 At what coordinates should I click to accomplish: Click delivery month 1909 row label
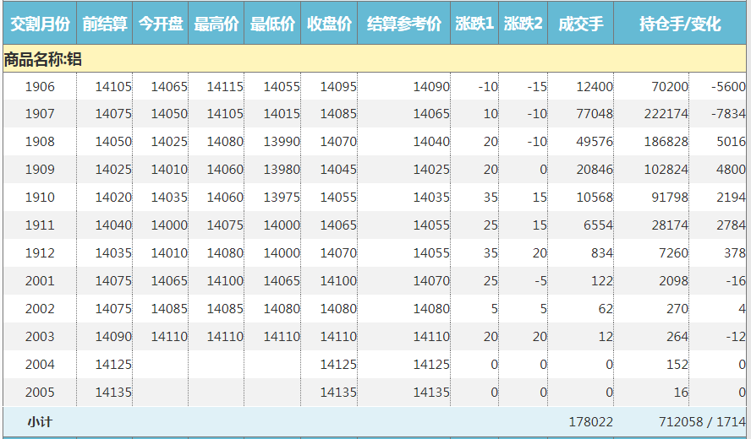coord(40,170)
